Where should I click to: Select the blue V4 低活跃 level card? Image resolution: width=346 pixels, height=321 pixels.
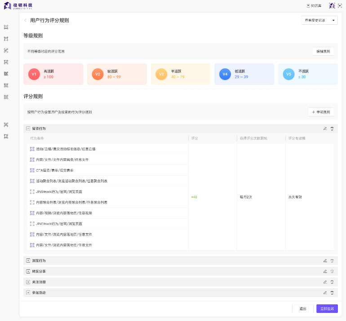tap(244, 74)
